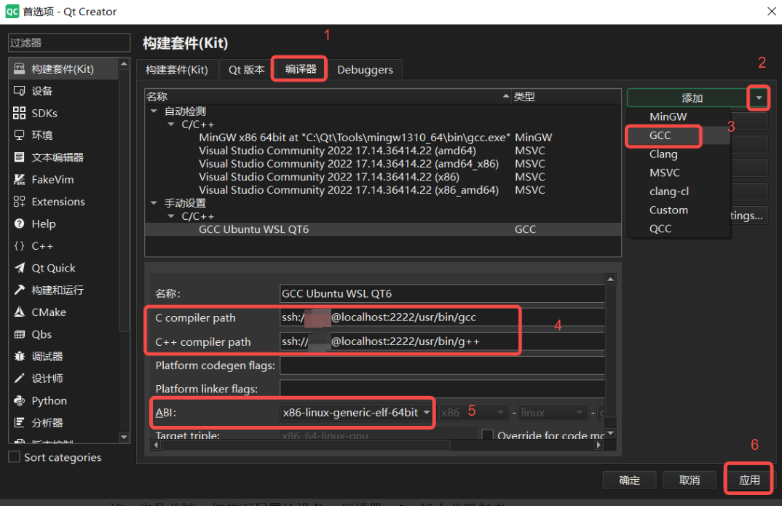Collapse the 自动检测 tree node

pos(154,111)
